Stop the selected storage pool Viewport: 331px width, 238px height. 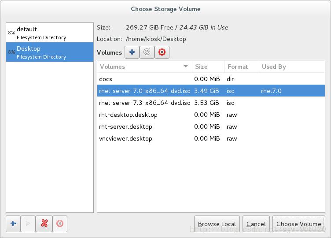pyautogui.click(x=59, y=223)
